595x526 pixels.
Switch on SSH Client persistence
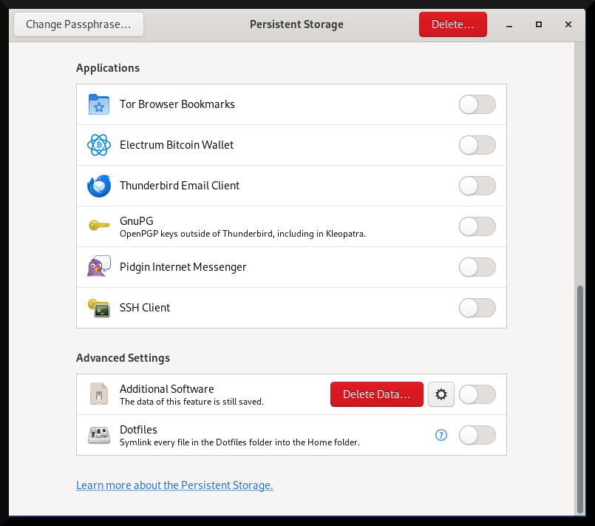click(477, 308)
